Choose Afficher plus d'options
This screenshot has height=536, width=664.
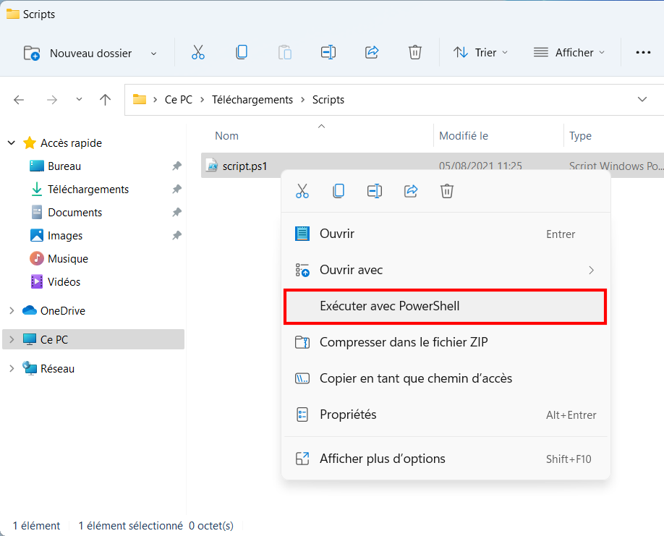pyautogui.click(x=446, y=459)
